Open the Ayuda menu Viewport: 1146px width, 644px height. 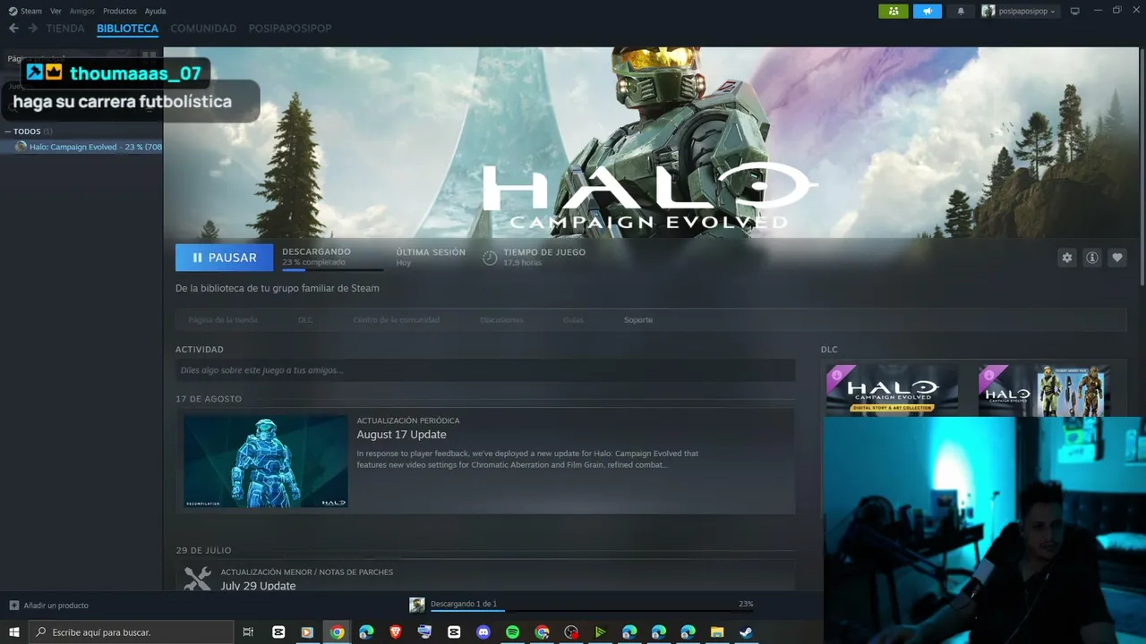tap(155, 11)
